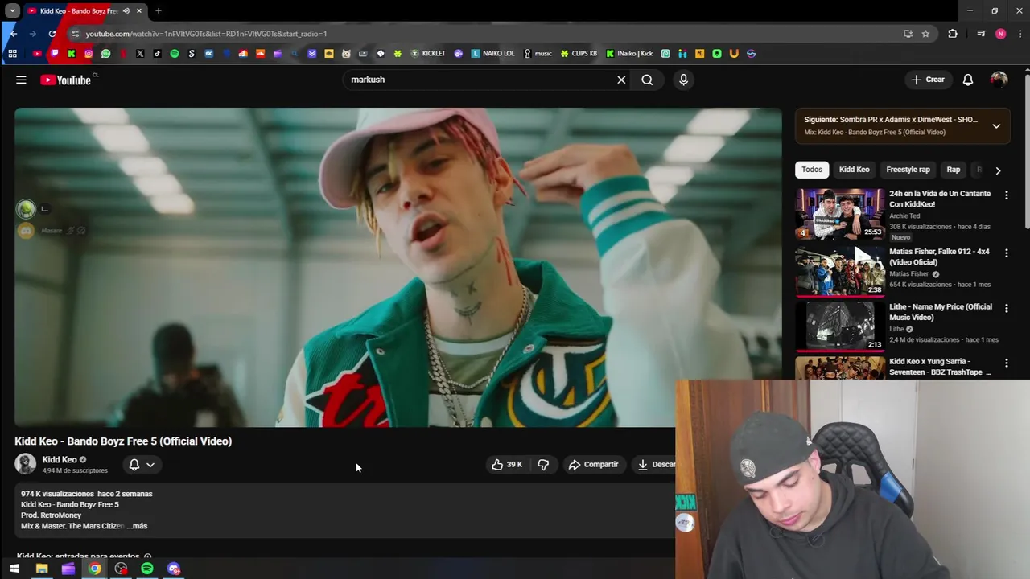The width and height of the screenshot is (1030, 579).
Task: Open thumbnail of 24h en la Vida video
Action: pos(840,214)
